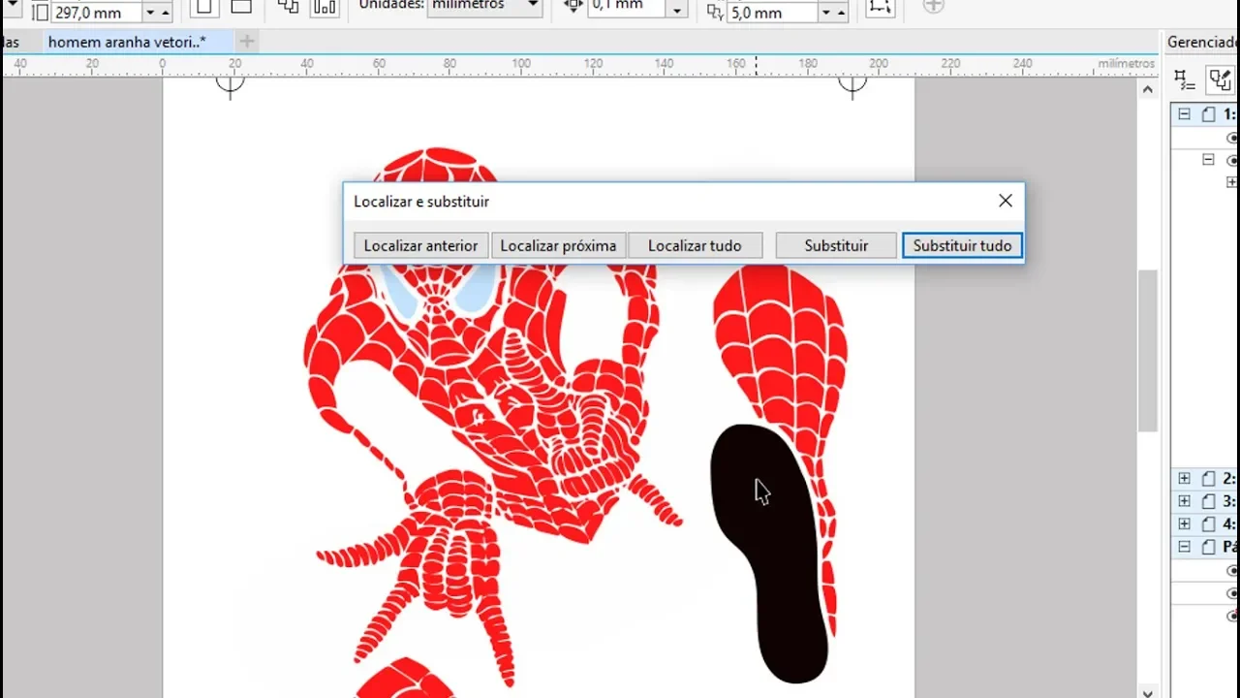The image size is (1240, 698).
Task: Toggle visibility of first layer on page 1
Action: (x=1232, y=138)
